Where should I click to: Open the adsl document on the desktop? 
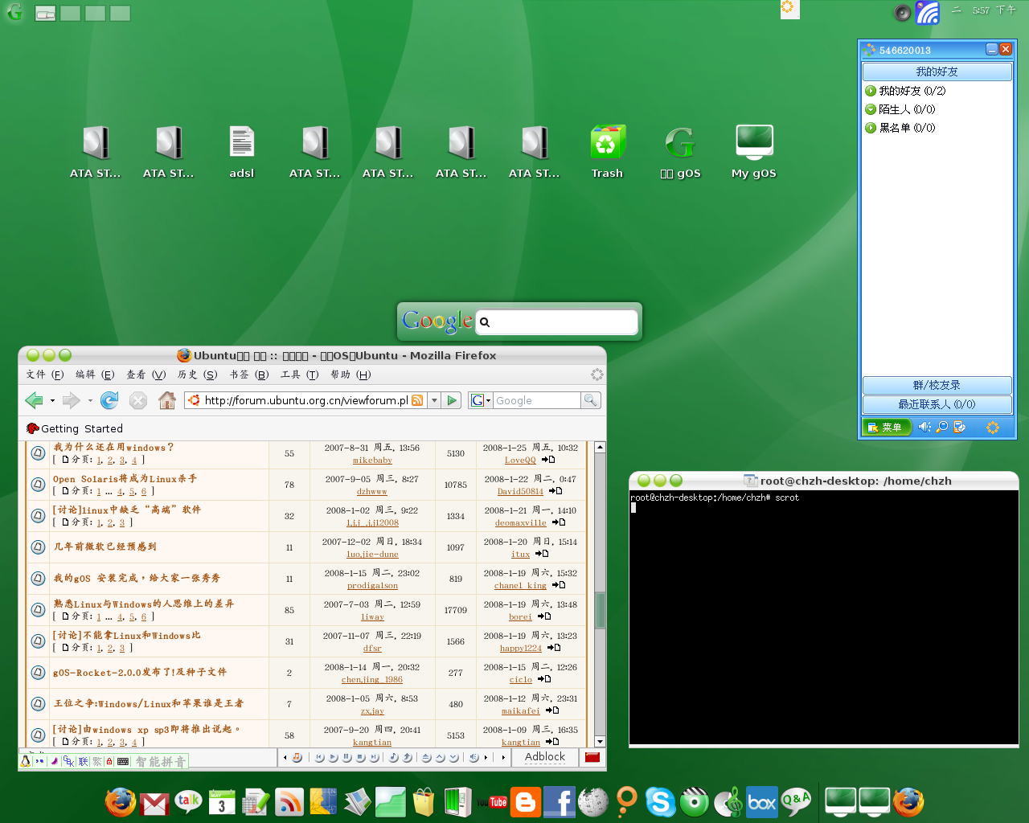[x=242, y=153]
